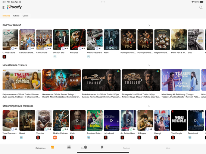Viewport: 206px width, 154px height.
Task: Switch to the Users tab
Action: pos(25,16)
